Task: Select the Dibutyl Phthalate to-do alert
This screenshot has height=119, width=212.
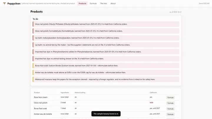Action: pos(106,24)
